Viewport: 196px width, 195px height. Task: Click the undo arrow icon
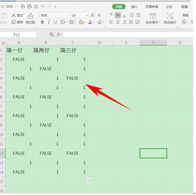coord(43,6)
